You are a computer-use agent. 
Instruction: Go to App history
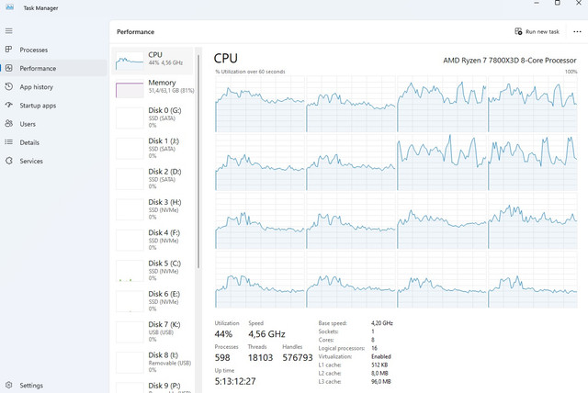point(53,87)
